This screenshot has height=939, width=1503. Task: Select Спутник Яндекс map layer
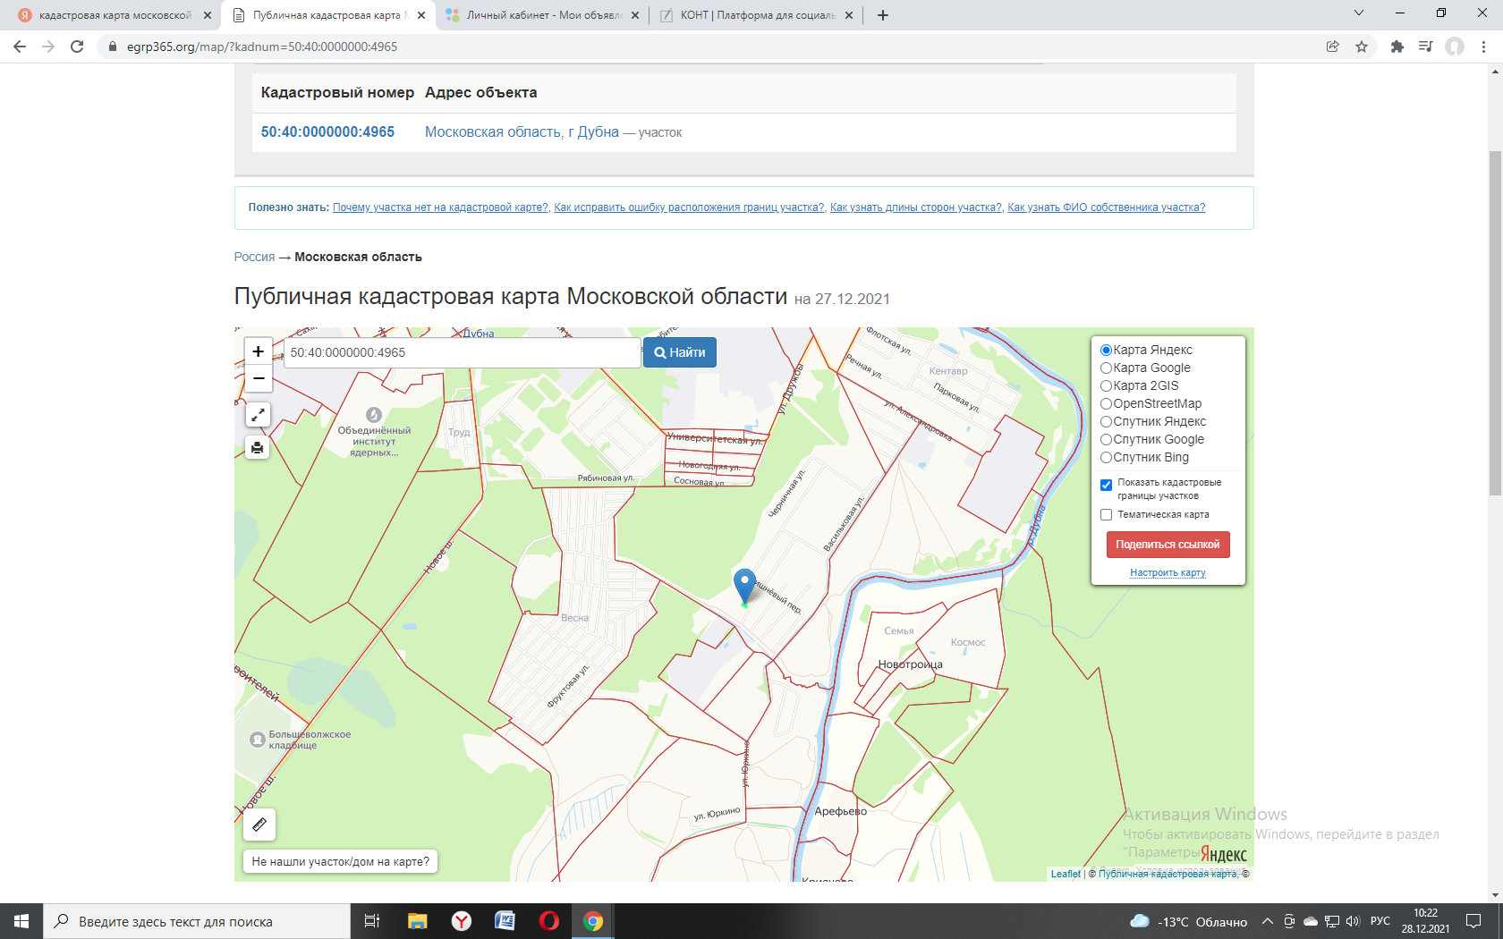pyautogui.click(x=1106, y=421)
